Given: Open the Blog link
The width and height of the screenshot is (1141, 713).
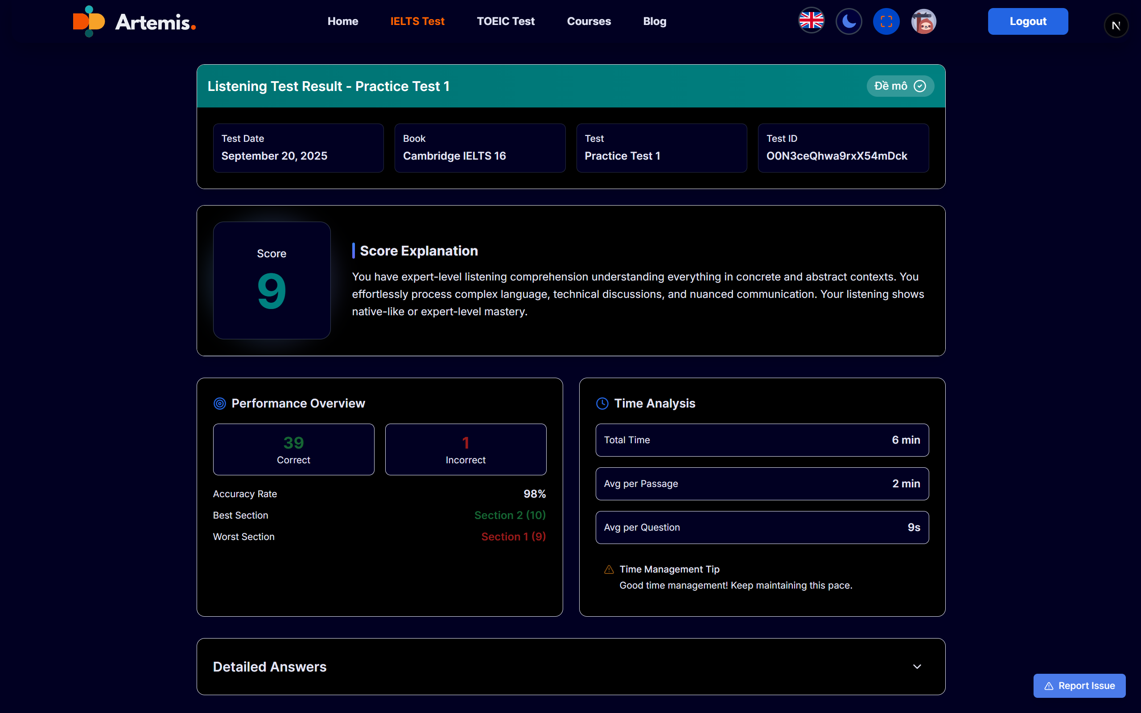Looking at the screenshot, I should 655,21.
